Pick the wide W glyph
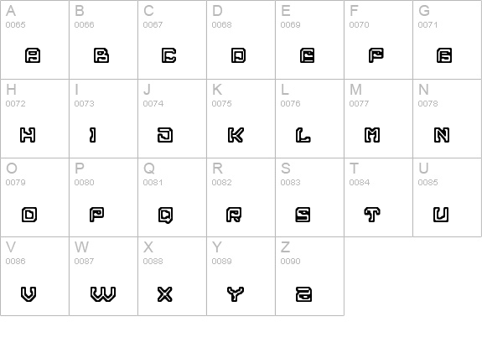482x353 pixels. tap(103, 294)
